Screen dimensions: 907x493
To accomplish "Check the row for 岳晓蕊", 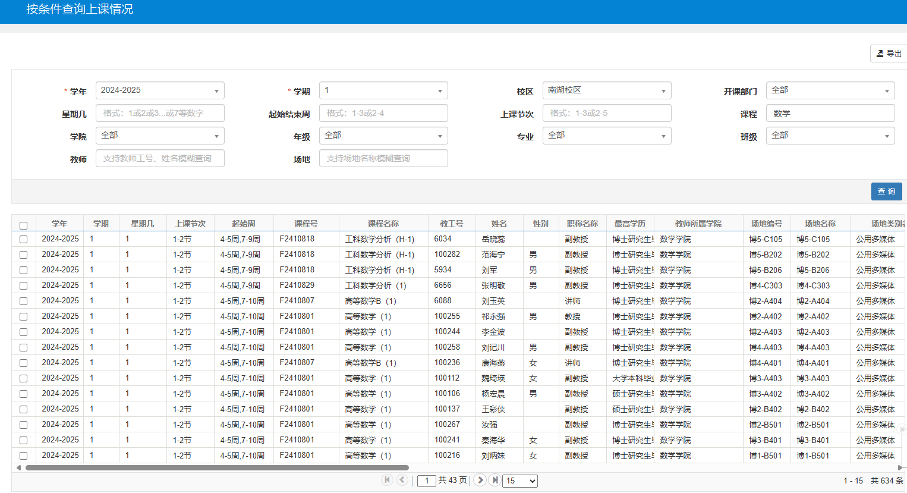I will 23,239.
